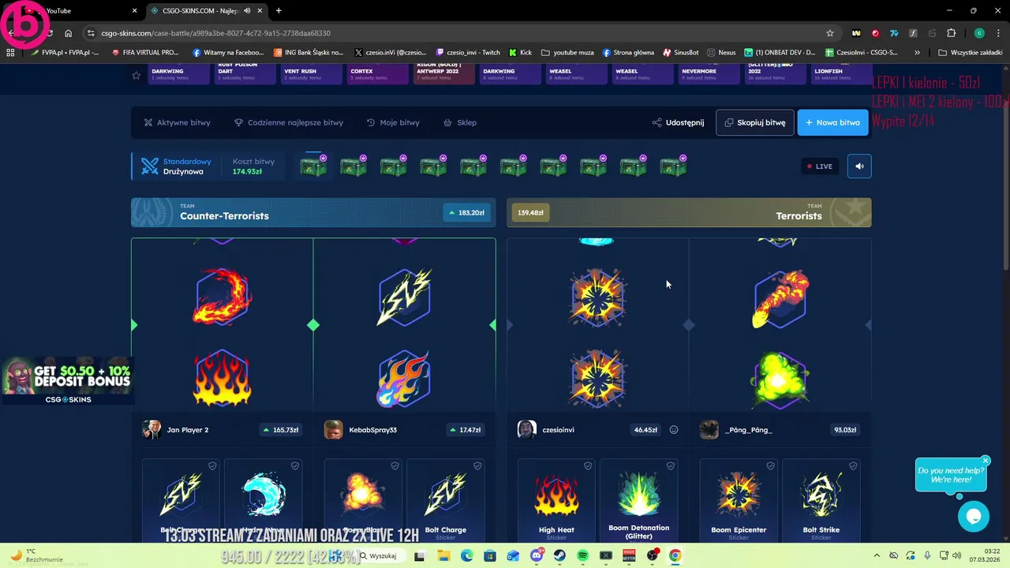Click Terrorists team total 139.48zł
Screen dimensions: 1010x568
tap(529, 212)
